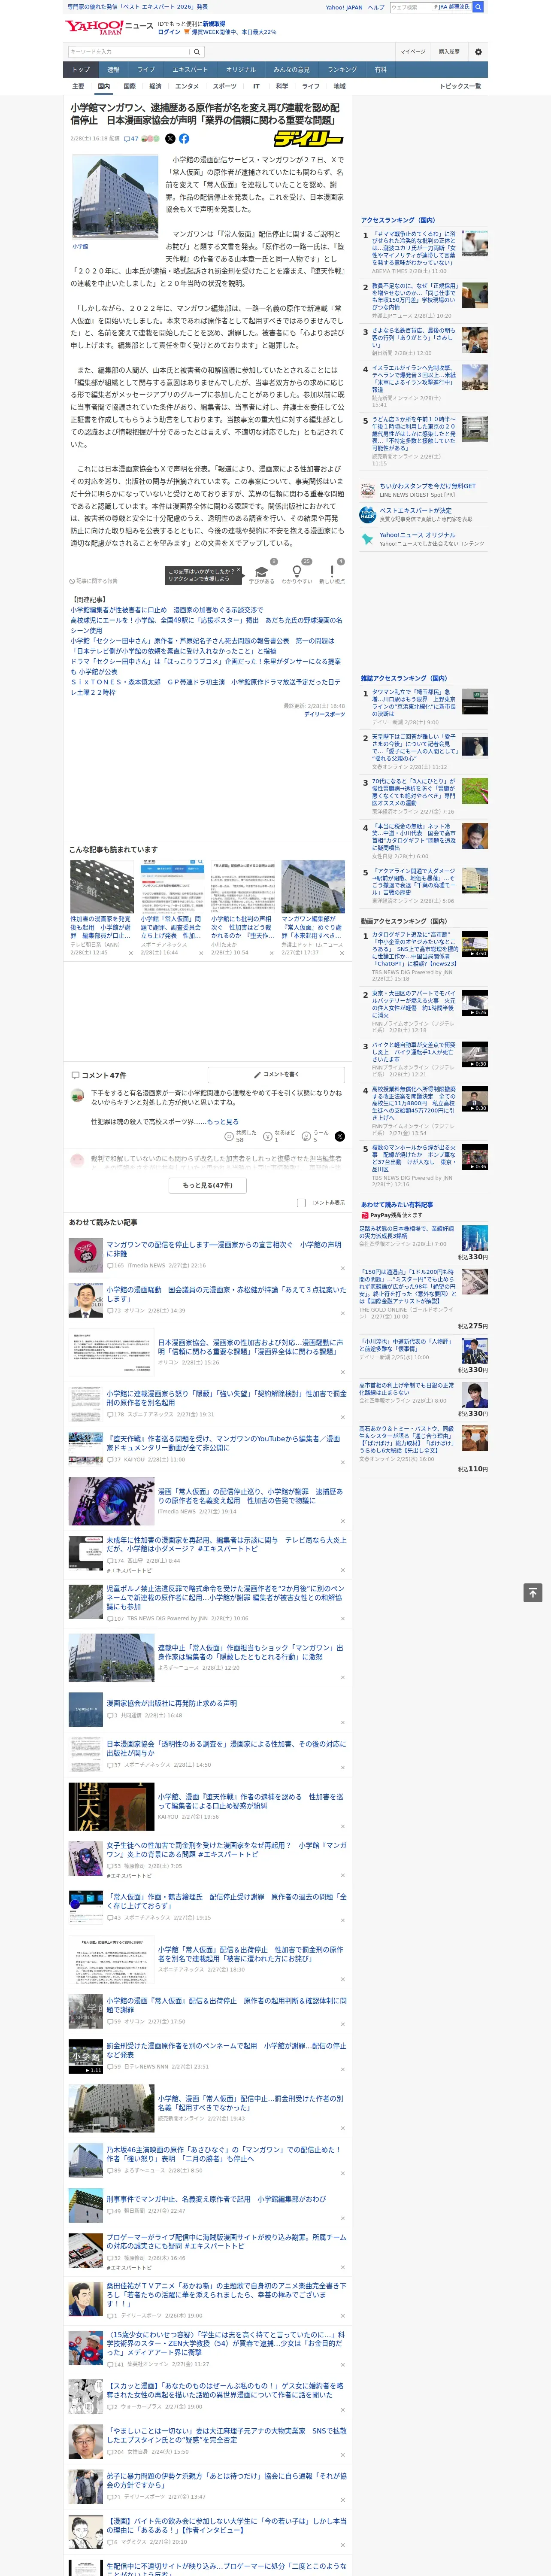Open related link 小学館編集者が性被害者に口止め
Viewport: 551px width, 2576px height.
click(x=166, y=610)
